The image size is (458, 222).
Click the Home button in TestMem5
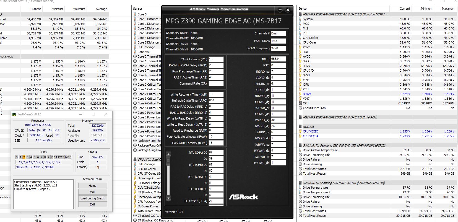[x=92, y=186]
